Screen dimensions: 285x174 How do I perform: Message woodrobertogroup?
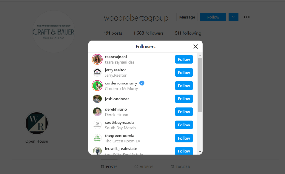(187, 17)
